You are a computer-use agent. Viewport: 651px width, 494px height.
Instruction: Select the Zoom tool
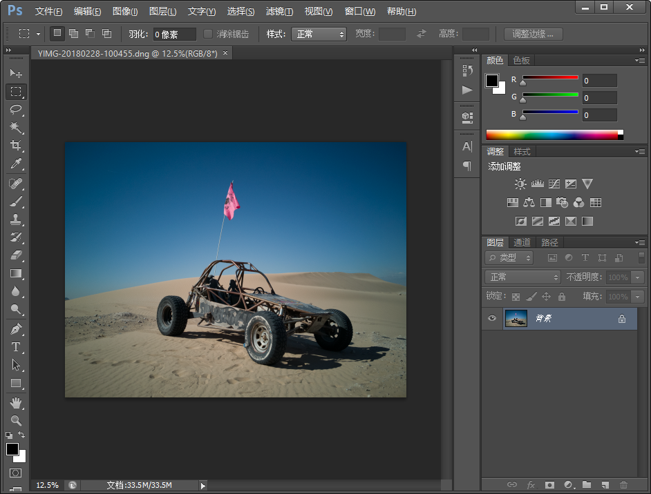pyautogui.click(x=16, y=420)
